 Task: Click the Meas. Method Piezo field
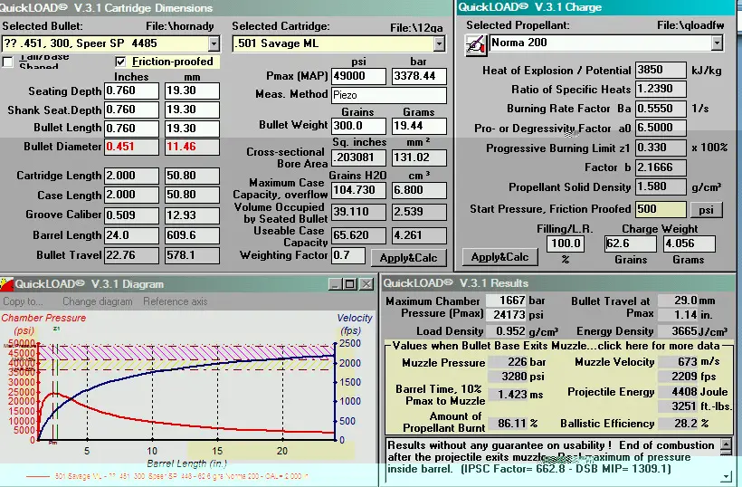[388, 95]
